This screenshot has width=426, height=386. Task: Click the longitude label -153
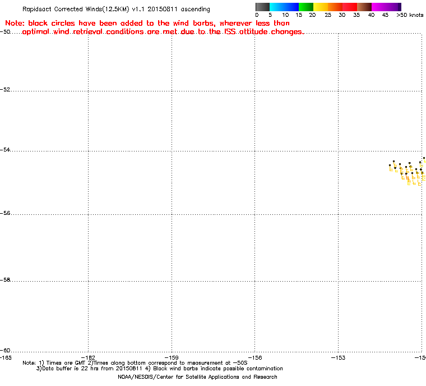(x=338, y=357)
